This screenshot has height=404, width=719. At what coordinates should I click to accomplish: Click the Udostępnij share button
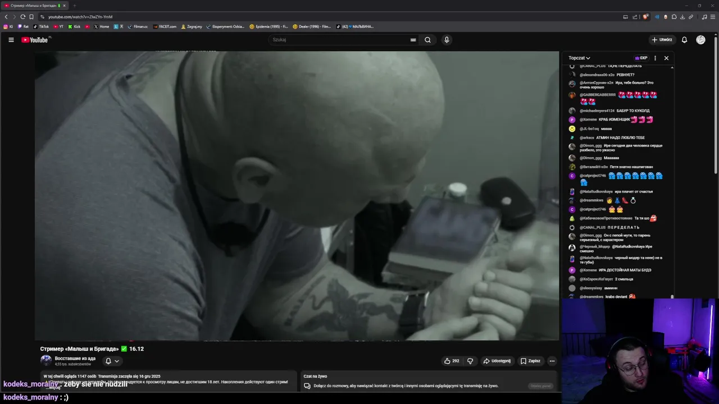click(x=497, y=361)
